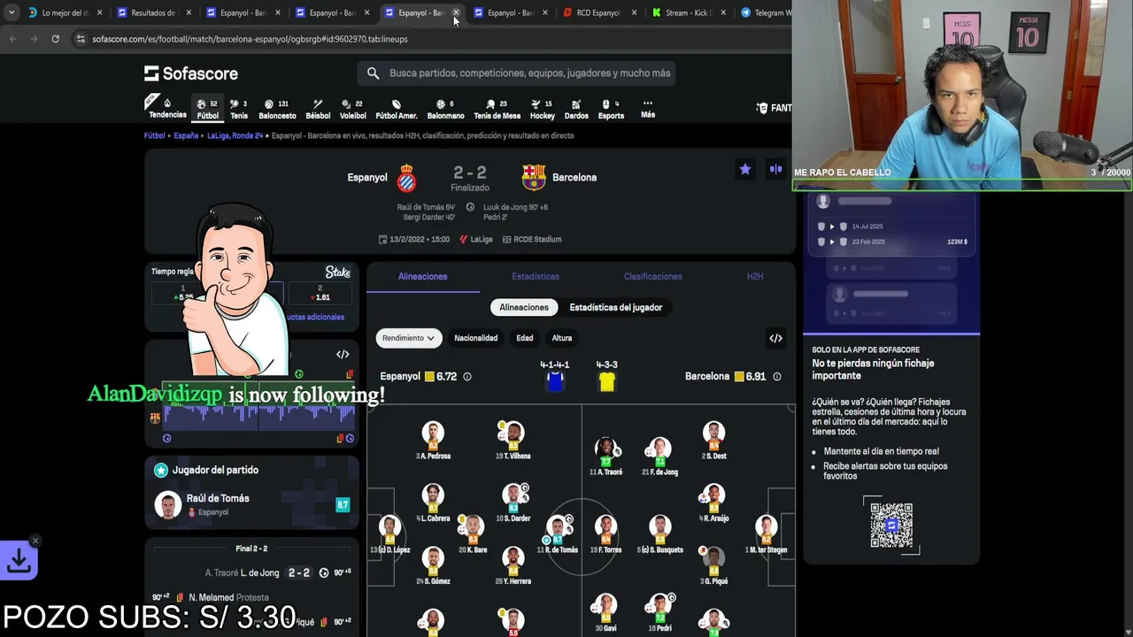Open the Voleibol sport icon
The image size is (1133, 637).
(x=352, y=108)
